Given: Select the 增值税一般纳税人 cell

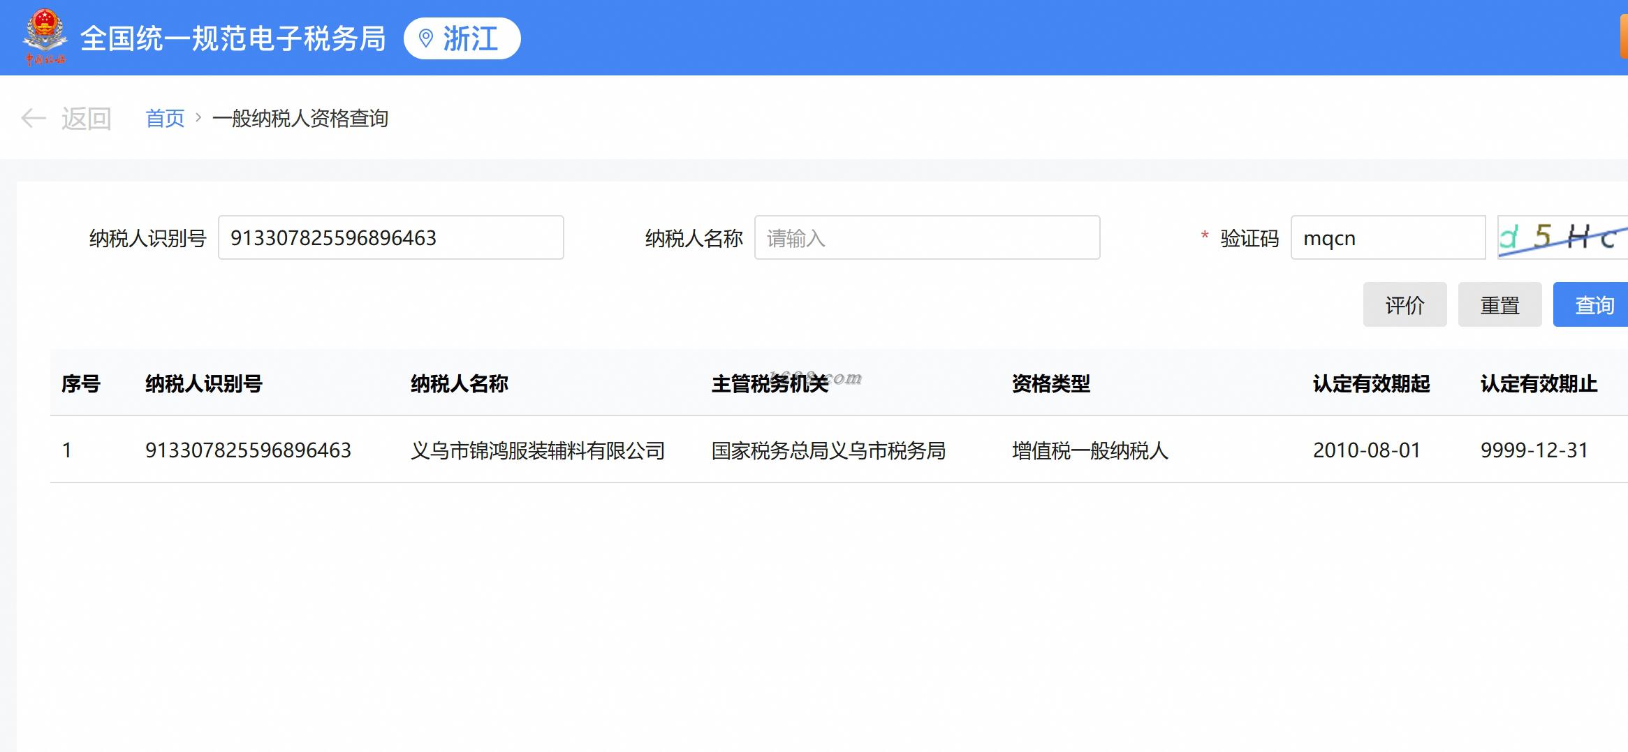Looking at the screenshot, I should pos(1090,450).
